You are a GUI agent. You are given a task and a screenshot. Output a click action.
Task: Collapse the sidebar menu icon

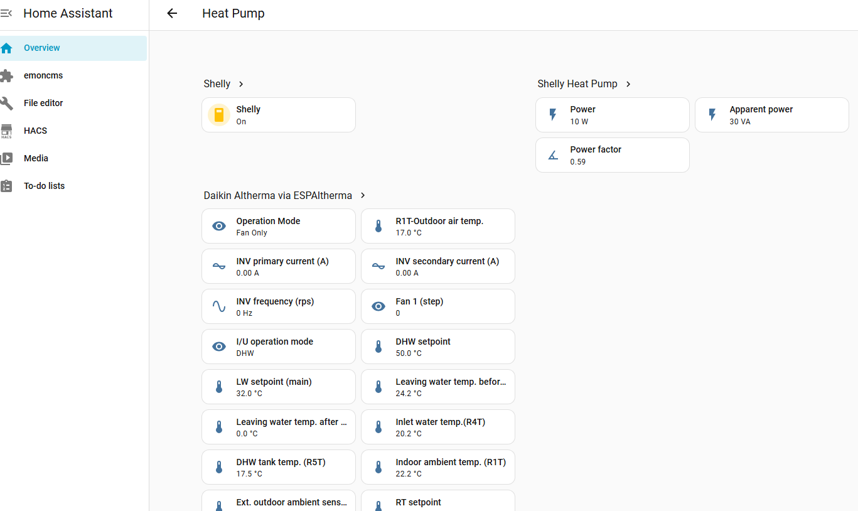(6, 13)
